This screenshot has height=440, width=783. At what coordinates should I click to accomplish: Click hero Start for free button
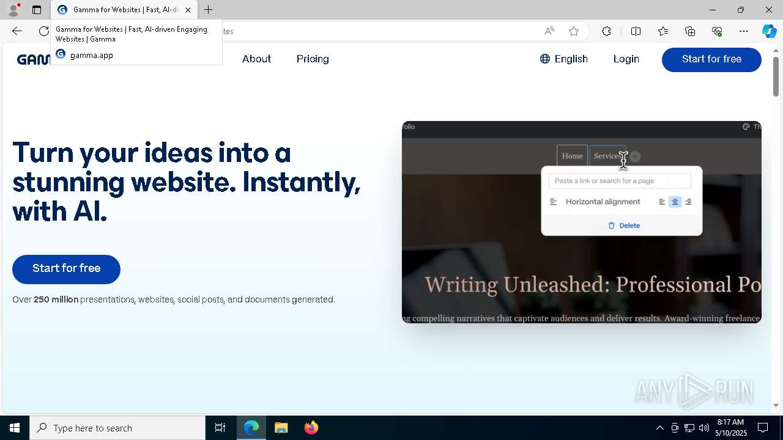click(x=66, y=269)
